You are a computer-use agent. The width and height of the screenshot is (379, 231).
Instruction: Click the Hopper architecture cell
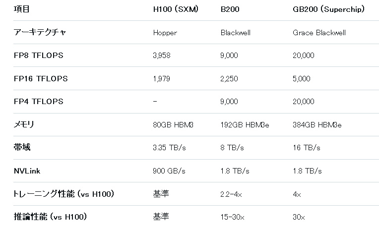[165, 33]
